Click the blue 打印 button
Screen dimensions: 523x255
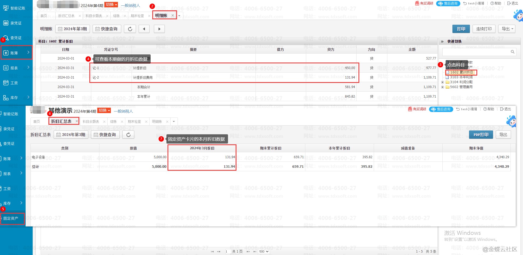click(x=461, y=29)
